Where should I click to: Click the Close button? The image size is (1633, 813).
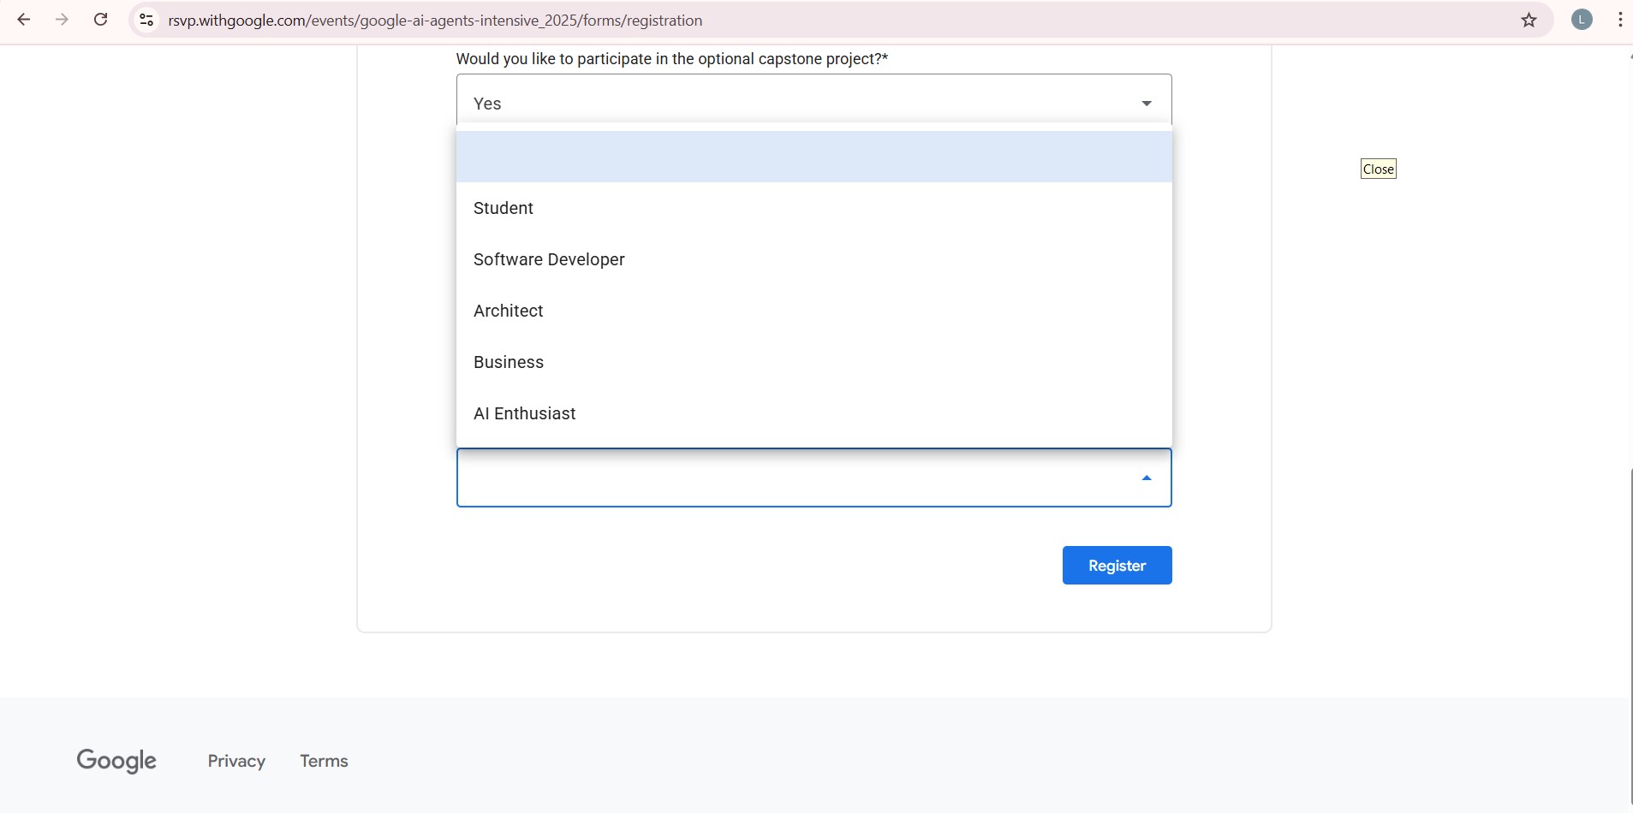click(x=1379, y=169)
